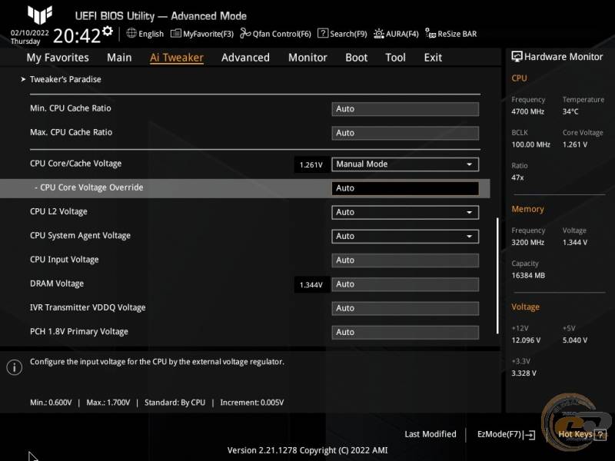
Task: Click the 02/10/2022 date text
Action: [30, 33]
